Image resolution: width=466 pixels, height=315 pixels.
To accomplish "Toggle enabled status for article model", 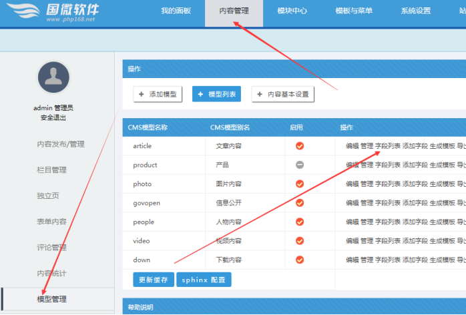I will [299, 146].
